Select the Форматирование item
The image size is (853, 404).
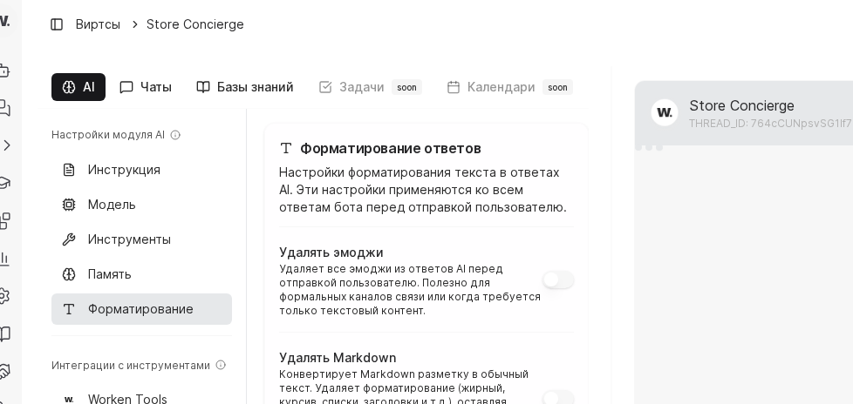click(x=140, y=309)
